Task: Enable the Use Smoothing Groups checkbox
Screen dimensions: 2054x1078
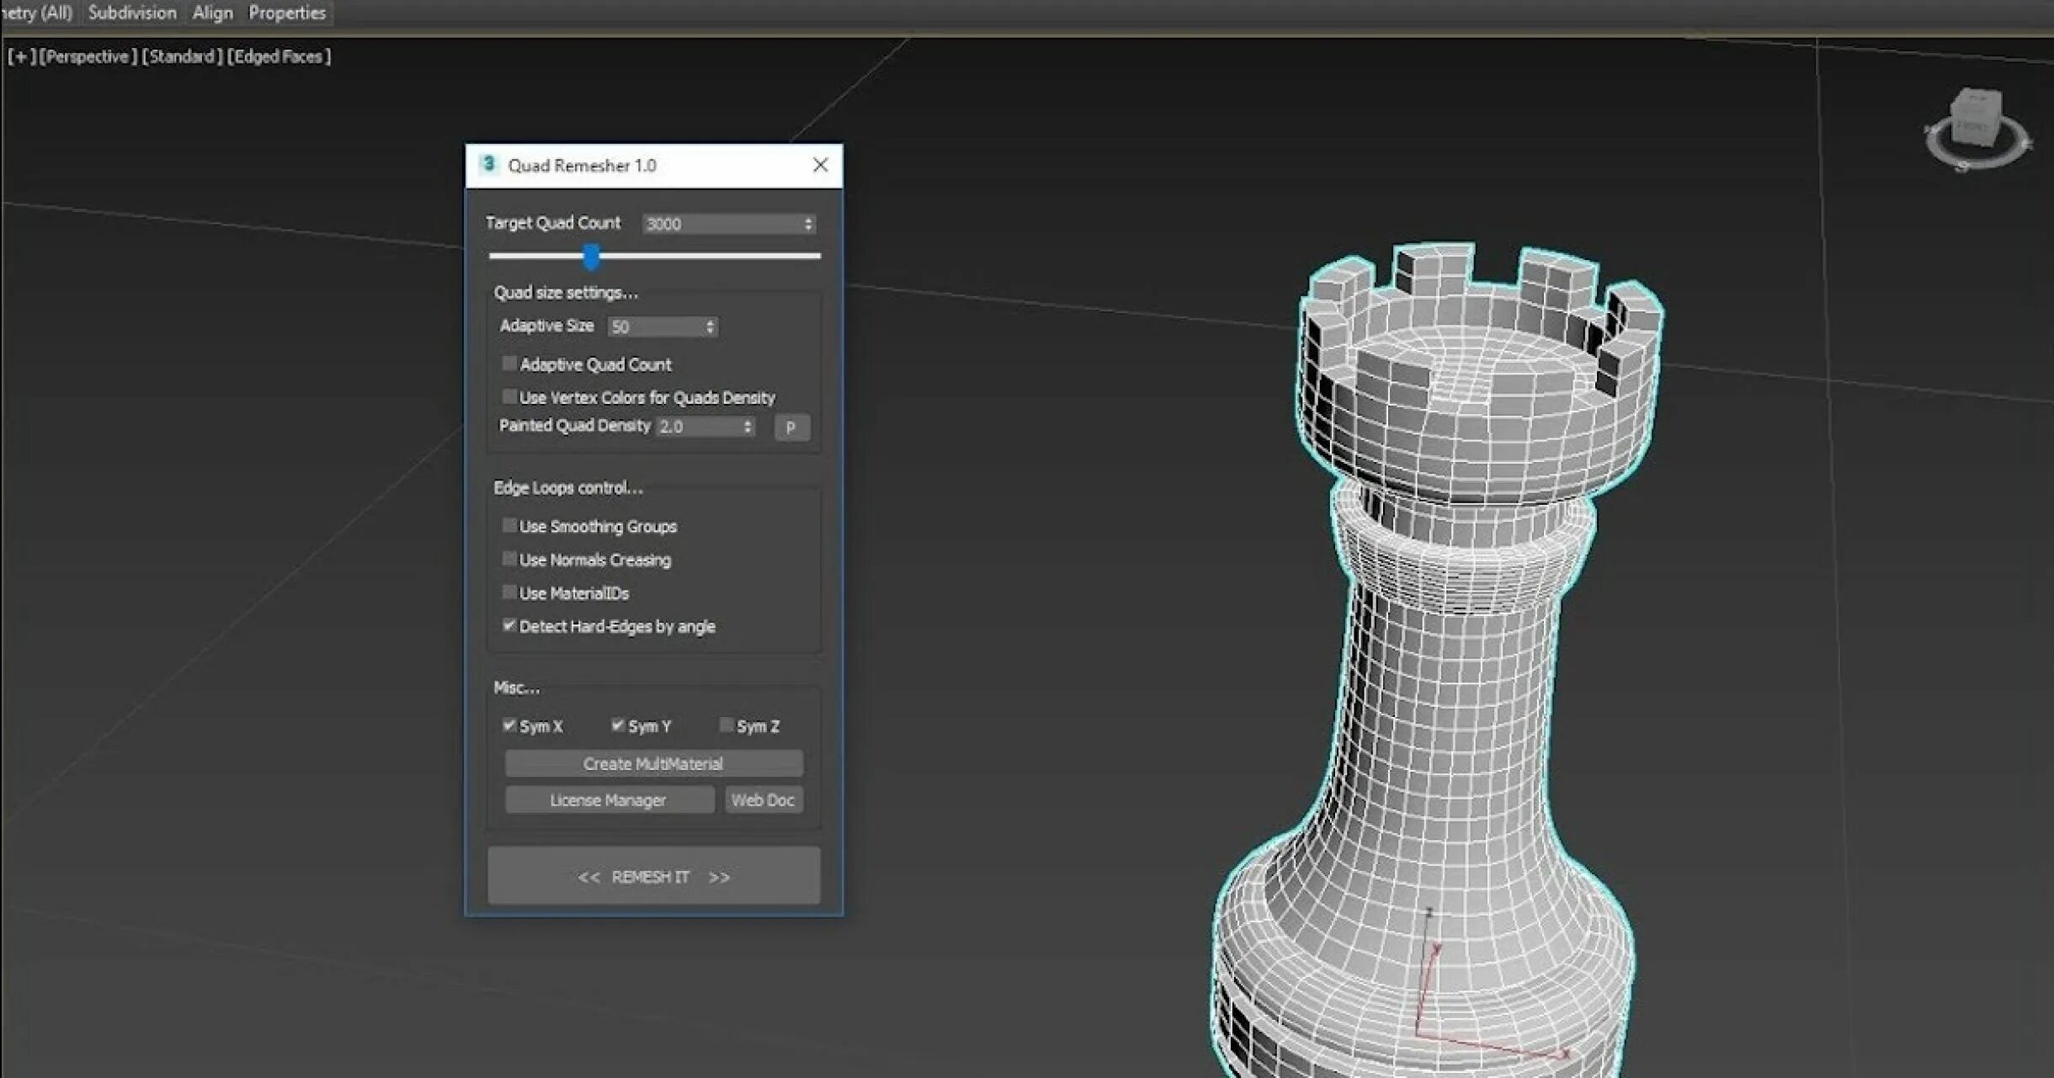Action: [509, 525]
